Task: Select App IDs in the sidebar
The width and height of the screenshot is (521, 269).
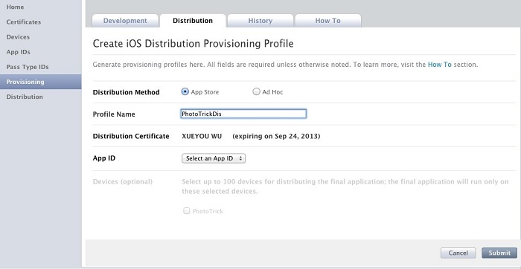Action: click(x=18, y=52)
